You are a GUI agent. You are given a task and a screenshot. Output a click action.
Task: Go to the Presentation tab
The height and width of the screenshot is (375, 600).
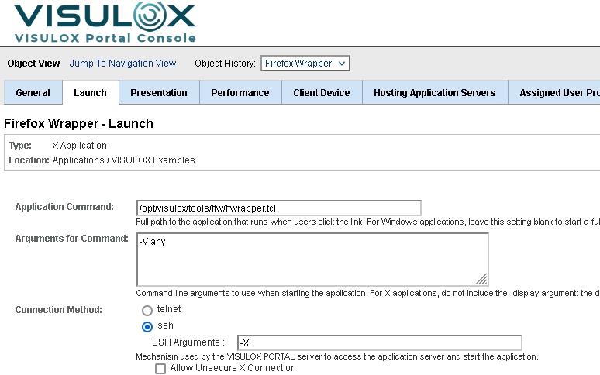[x=159, y=93]
